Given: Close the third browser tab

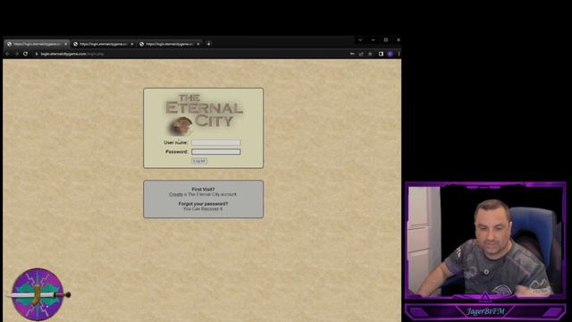Looking at the screenshot, I should [x=198, y=44].
